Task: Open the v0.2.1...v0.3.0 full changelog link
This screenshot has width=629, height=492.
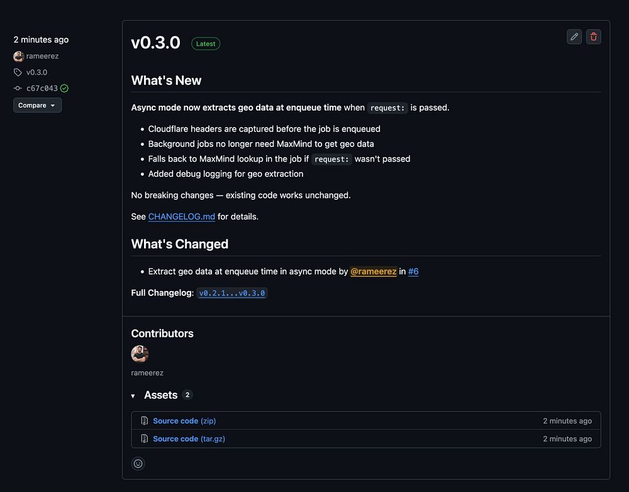Action: (x=232, y=293)
